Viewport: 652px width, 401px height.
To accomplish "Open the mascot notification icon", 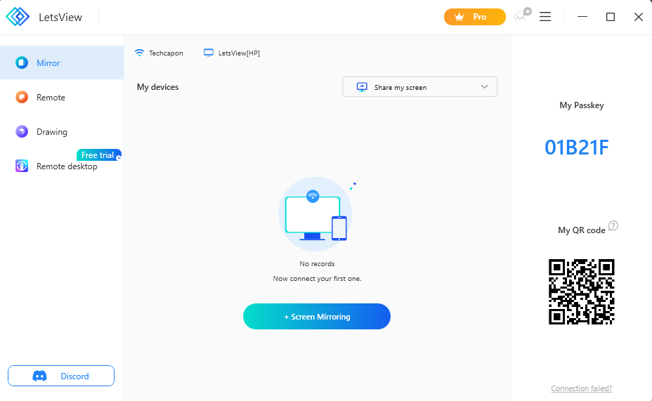I will coord(522,15).
